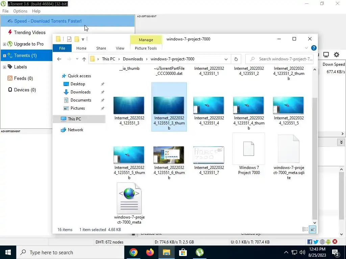Select Devices (0) in uTorrent sidebar
Image resolution: width=346 pixels, height=259 pixels.
(x=25, y=90)
